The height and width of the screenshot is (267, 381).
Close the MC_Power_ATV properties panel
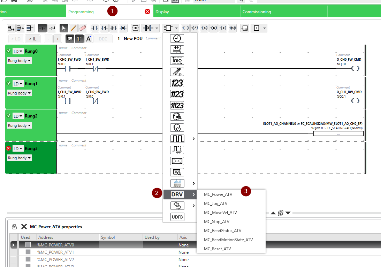pos(24,227)
